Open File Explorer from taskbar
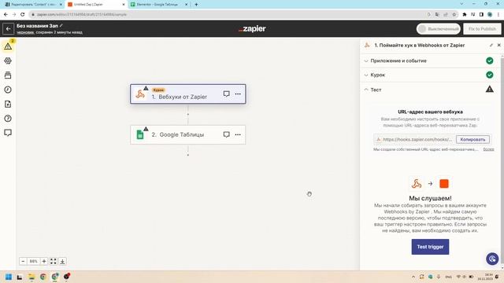The height and width of the screenshot is (283, 504). coord(31,277)
